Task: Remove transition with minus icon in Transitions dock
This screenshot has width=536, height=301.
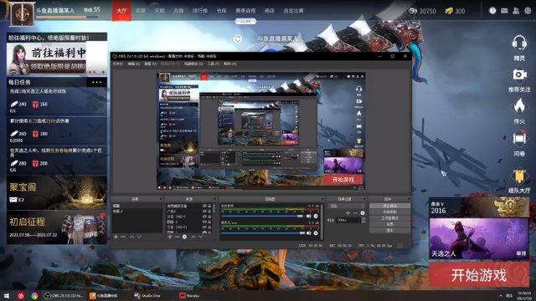Action: (355, 213)
